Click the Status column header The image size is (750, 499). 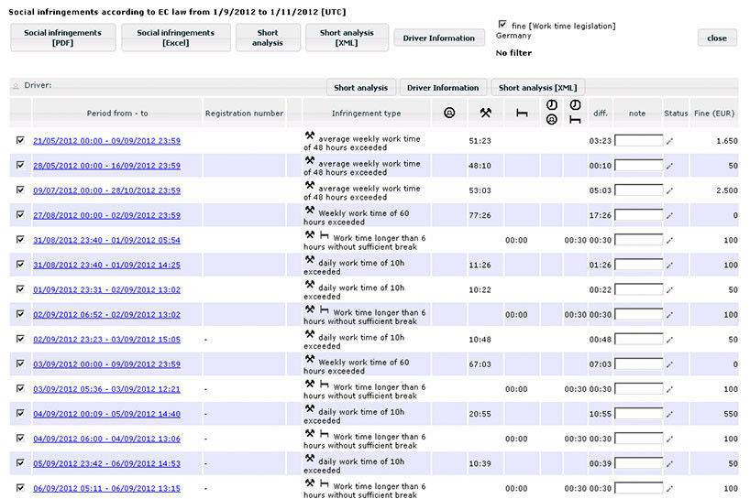(676, 114)
